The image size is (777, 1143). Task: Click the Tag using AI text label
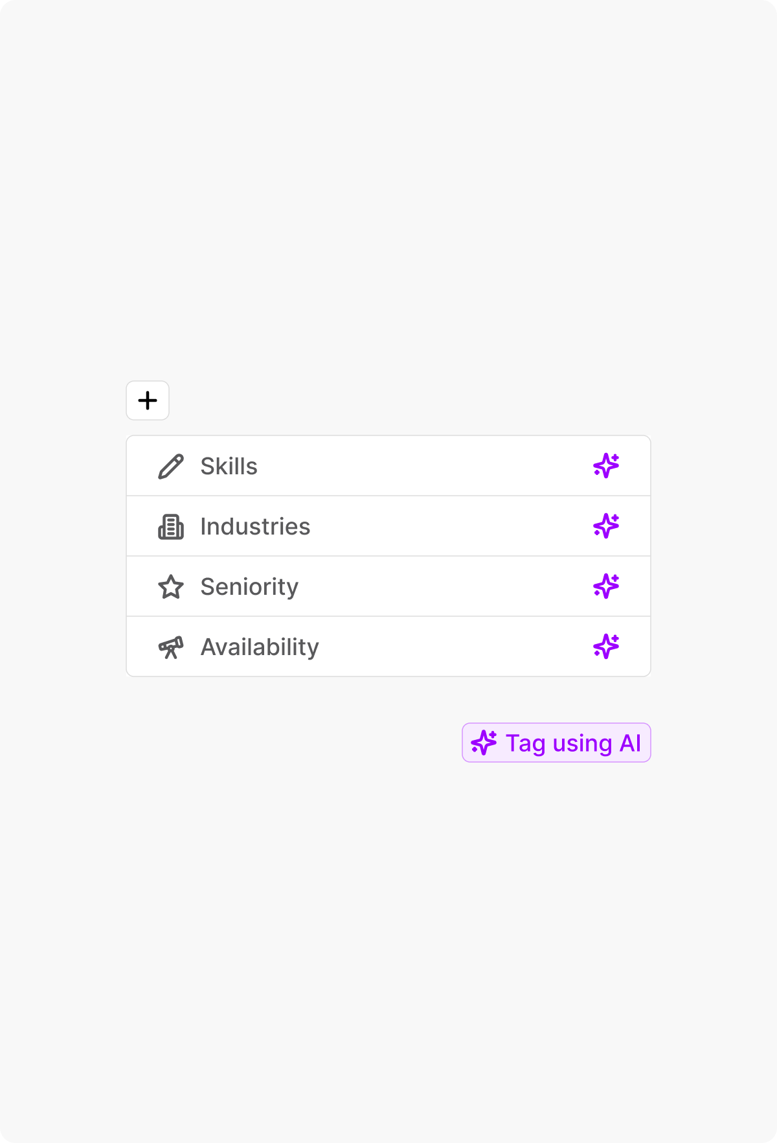[575, 743]
